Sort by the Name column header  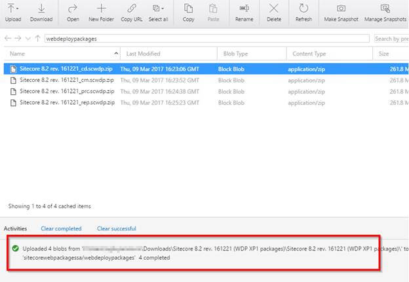pyautogui.click(x=17, y=54)
